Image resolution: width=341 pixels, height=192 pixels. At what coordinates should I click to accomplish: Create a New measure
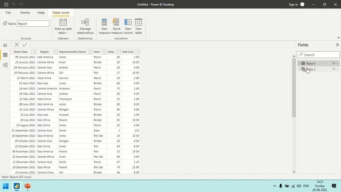pyautogui.click(x=104, y=26)
